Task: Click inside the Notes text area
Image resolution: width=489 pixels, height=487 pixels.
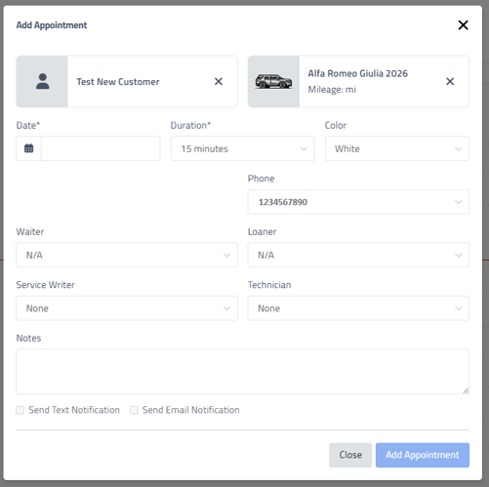Action: [243, 372]
